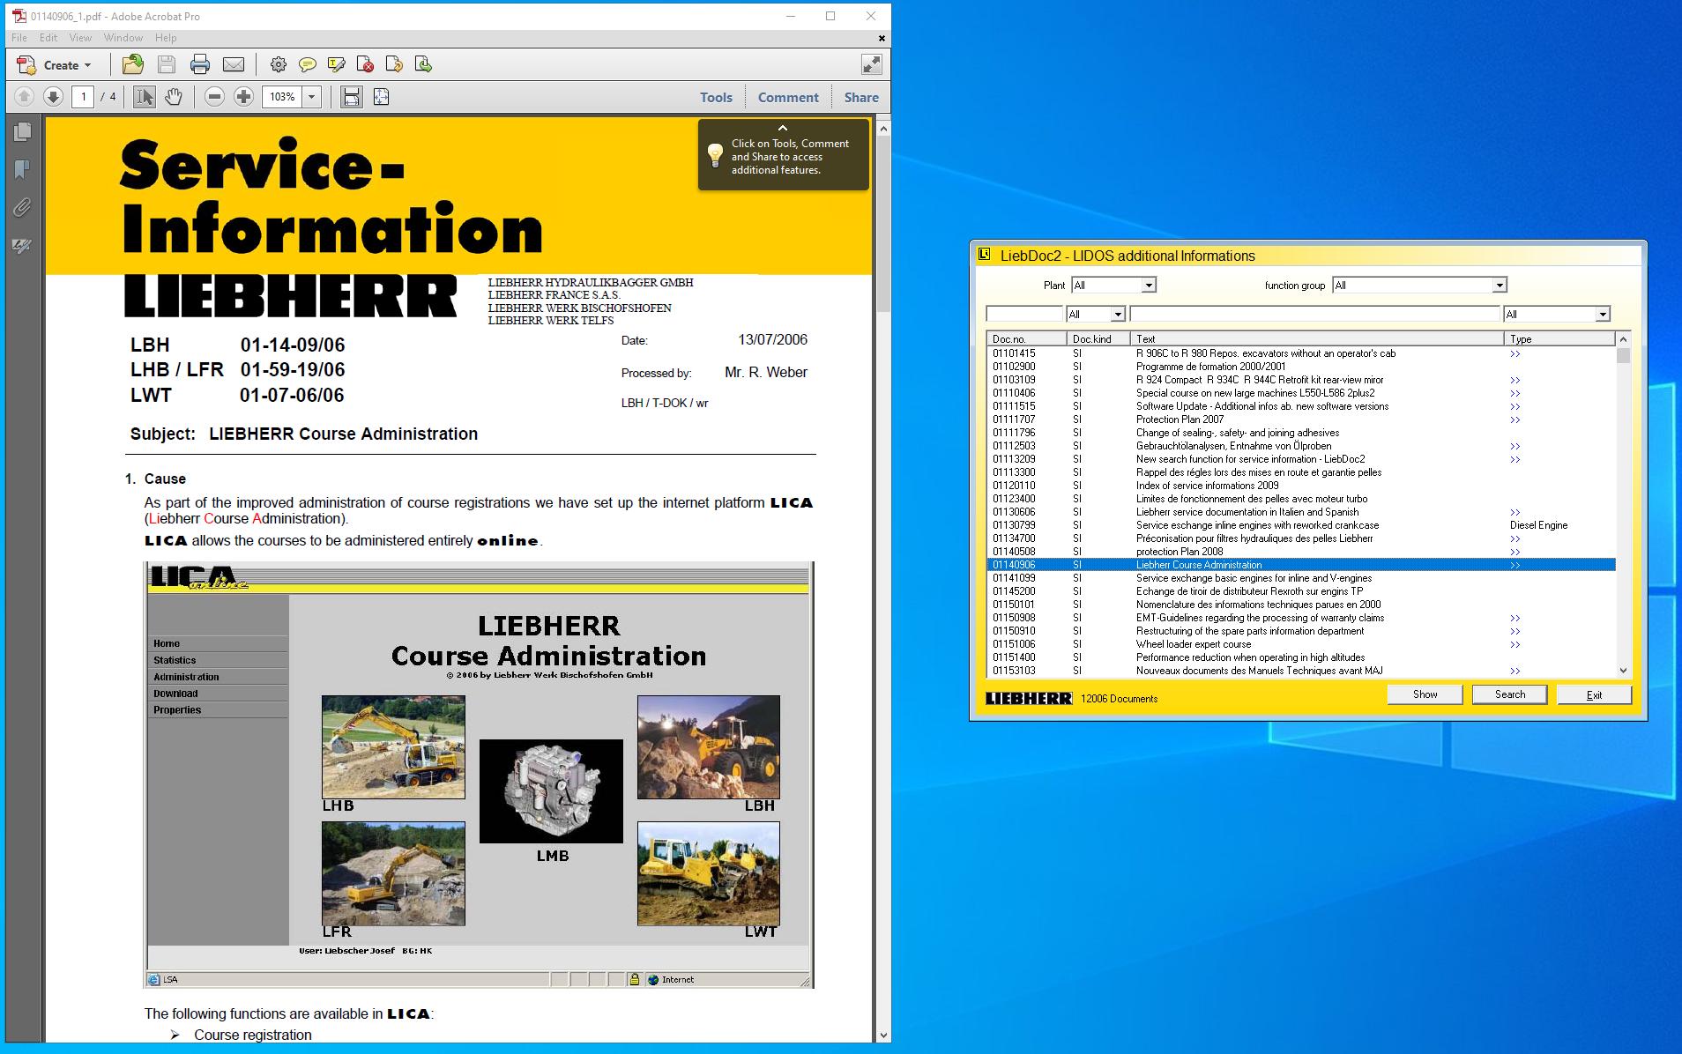This screenshot has width=1682, height=1054.
Task: Open the Edit menu
Action: (48, 38)
